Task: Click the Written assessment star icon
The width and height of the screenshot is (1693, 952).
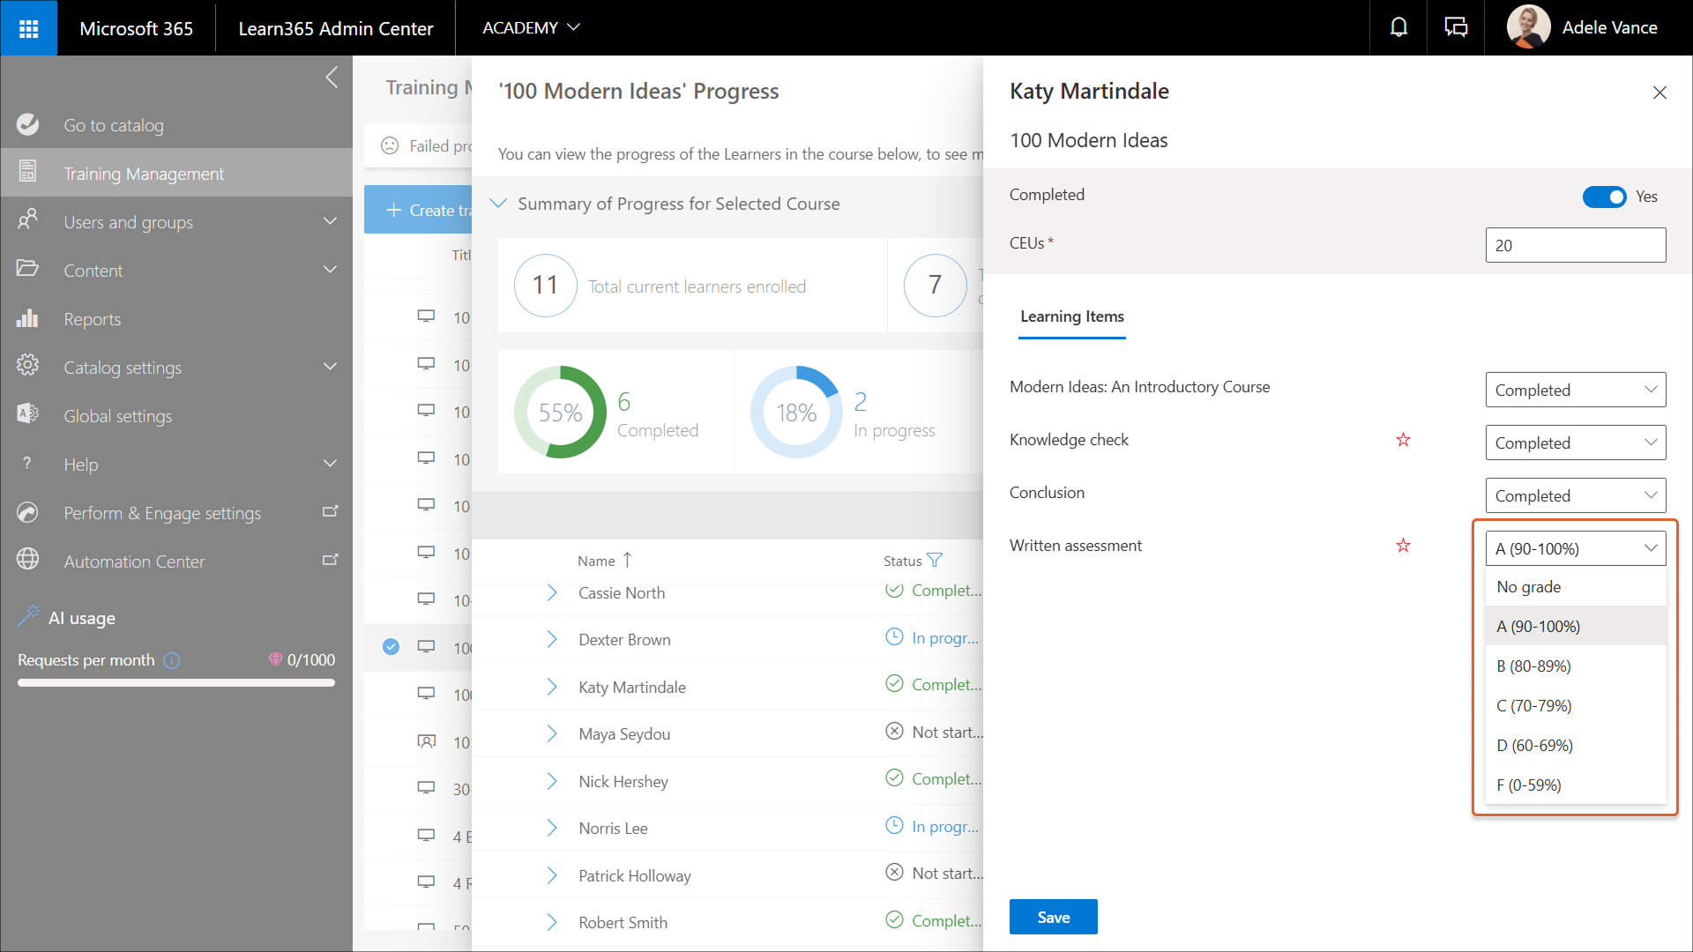Action: point(1403,545)
